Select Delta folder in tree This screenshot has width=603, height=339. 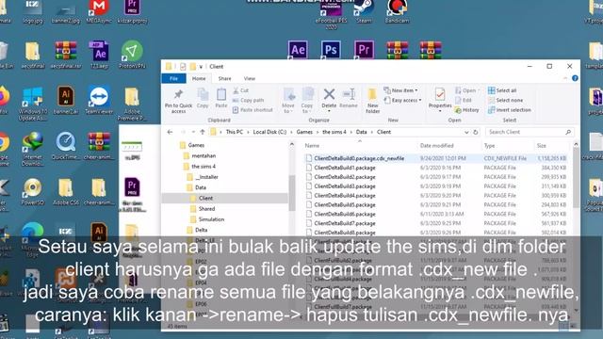tap(201, 230)
